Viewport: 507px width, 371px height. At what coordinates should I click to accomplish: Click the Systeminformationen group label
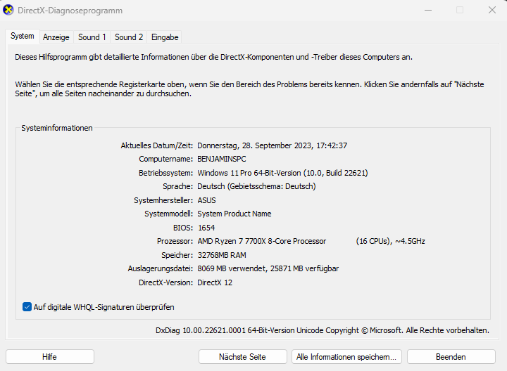coord(57,128)
